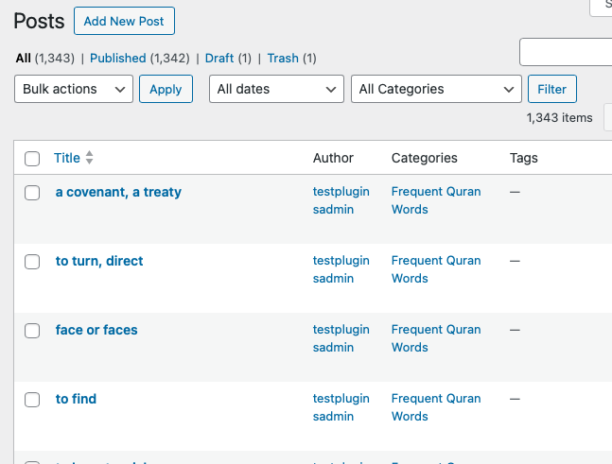Focus the posts search input field
The width and height of the screenshot is (612, 464).
566,52
